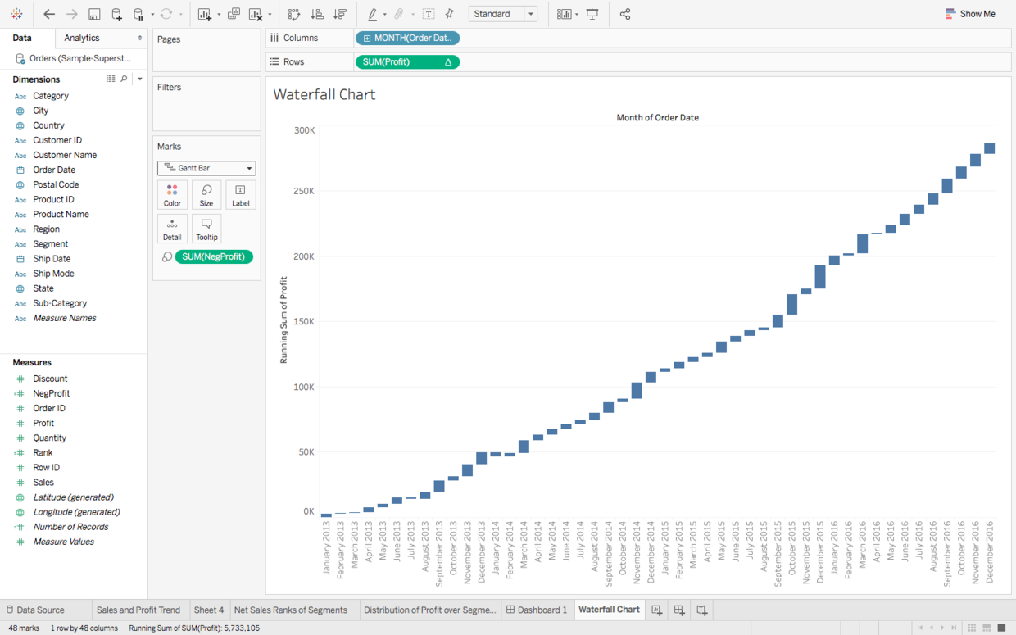
Task: Toggle Fix axes pin icon in toolbar
Action: pyautogui.click(x=449, y=14)
